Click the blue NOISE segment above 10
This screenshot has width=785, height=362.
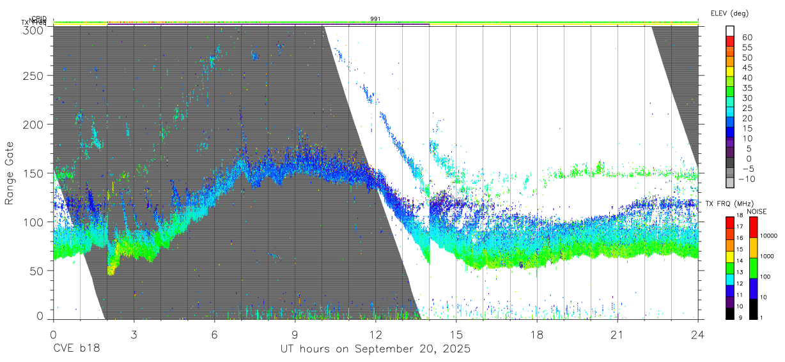(x=753, y=289)
